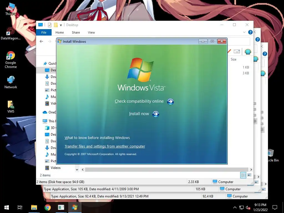Open the Windows Start menu
Viewport: 284px width, 213px height.
click(x=7, y=207)
